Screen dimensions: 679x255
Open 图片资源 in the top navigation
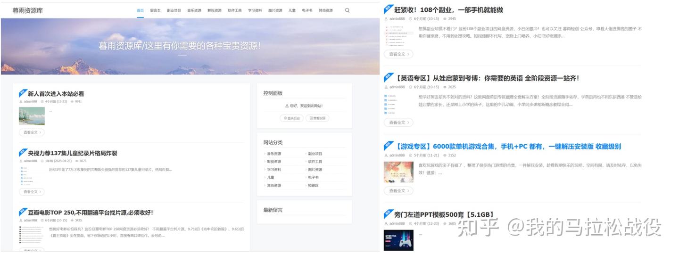[275, 10]
